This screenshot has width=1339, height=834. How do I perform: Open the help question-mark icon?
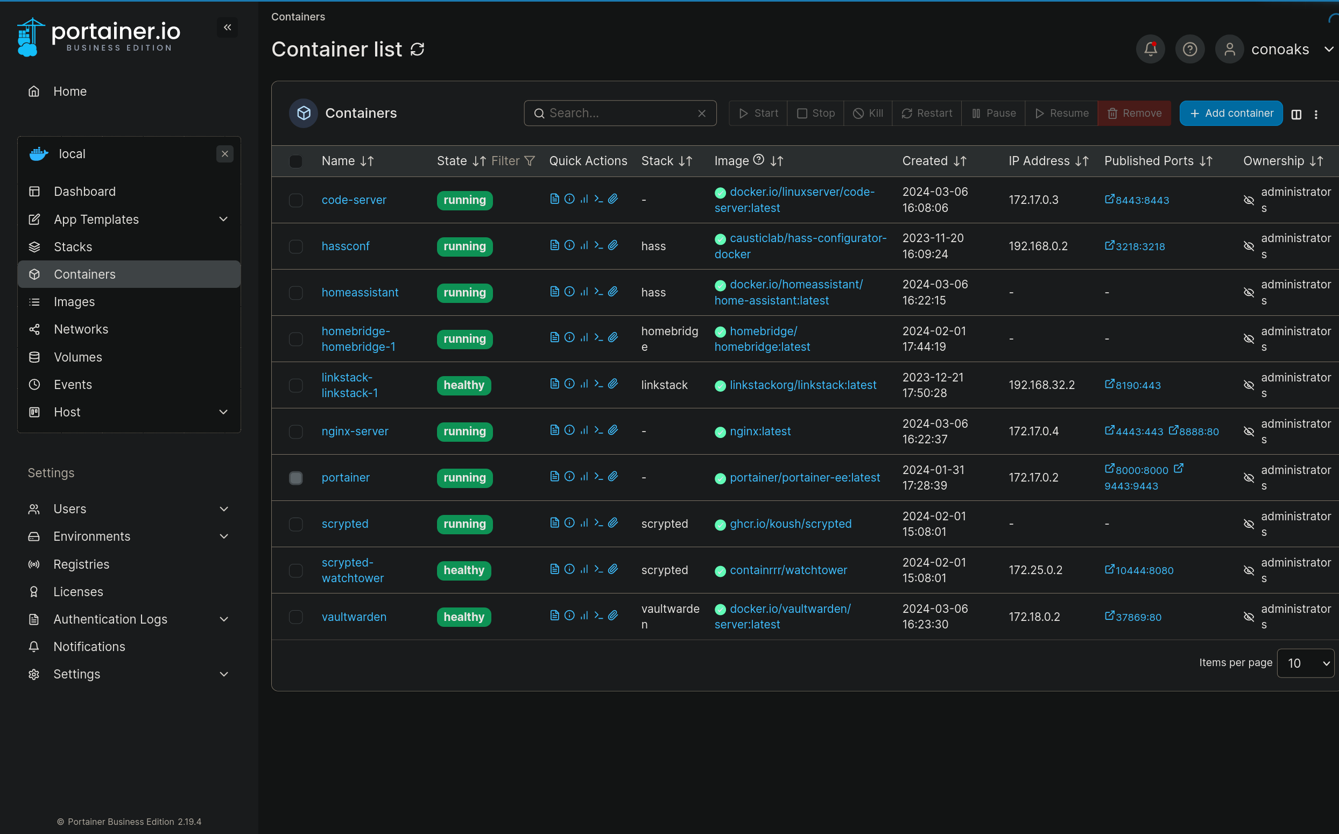tap(1190, 49)
